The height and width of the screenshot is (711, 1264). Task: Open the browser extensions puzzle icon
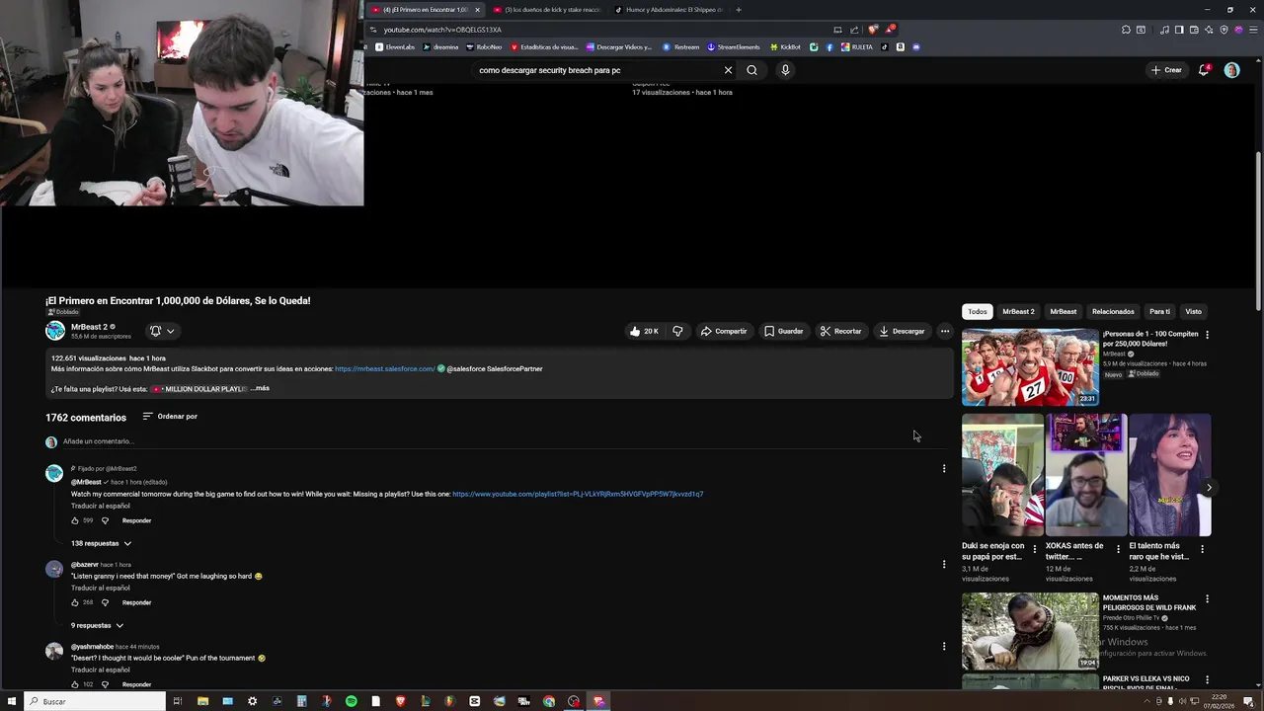point(1126,30)
